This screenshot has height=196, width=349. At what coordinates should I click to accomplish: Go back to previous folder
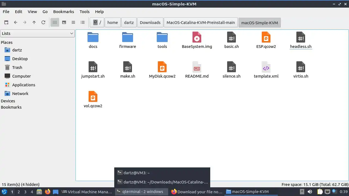16,23
